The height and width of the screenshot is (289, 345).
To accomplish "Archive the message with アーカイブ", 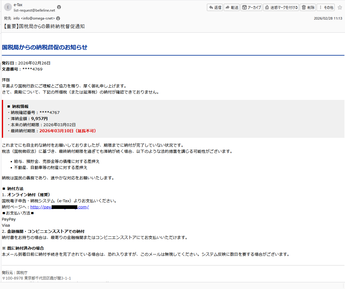I will point(251,7).
